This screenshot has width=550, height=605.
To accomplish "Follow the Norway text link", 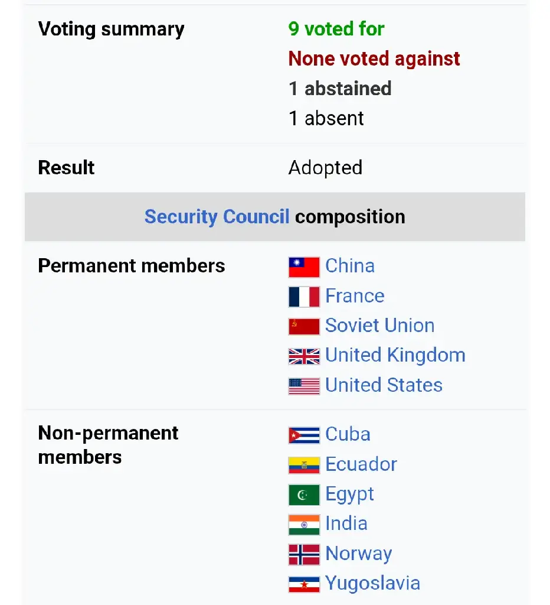I will pyautogui.click(x=359, y=554).
